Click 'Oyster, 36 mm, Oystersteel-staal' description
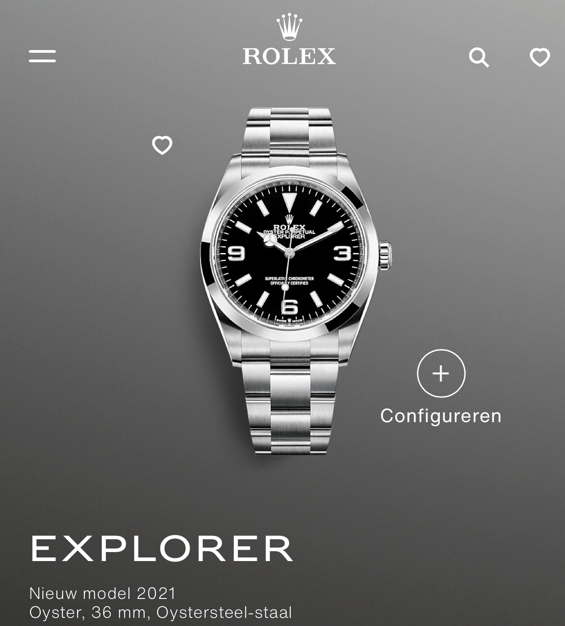This screenshot has height=626, width=565. [160, 612]
